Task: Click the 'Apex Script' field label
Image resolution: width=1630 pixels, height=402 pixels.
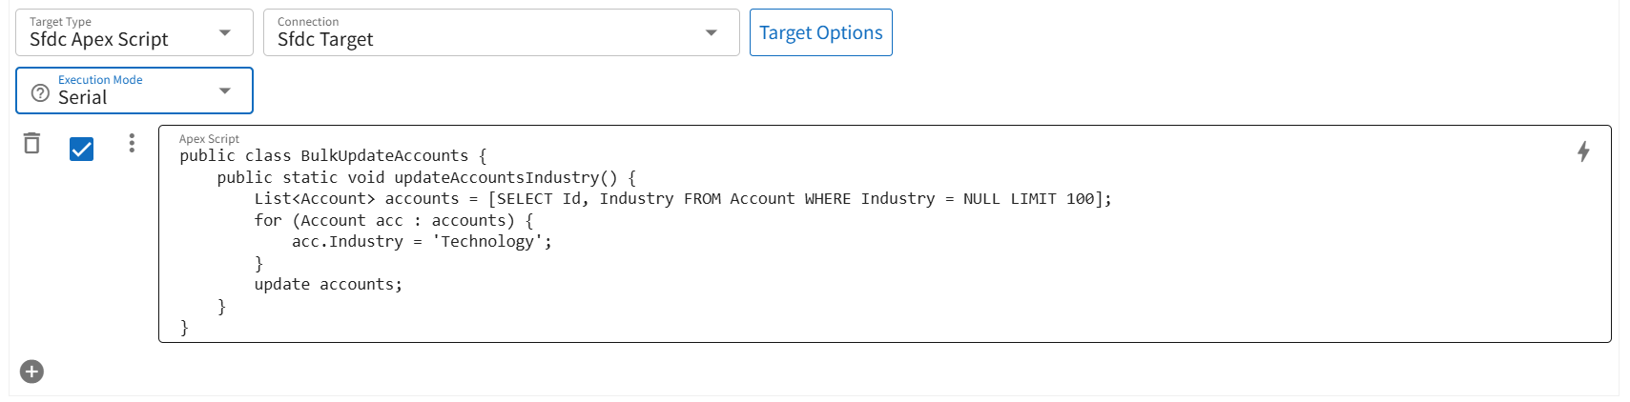Action: (209, 139)
